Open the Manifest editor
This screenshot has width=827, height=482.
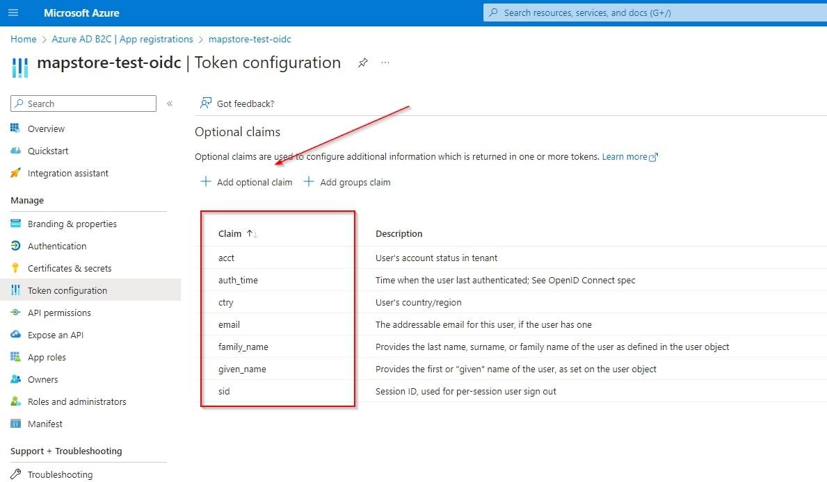click(44, 424)
